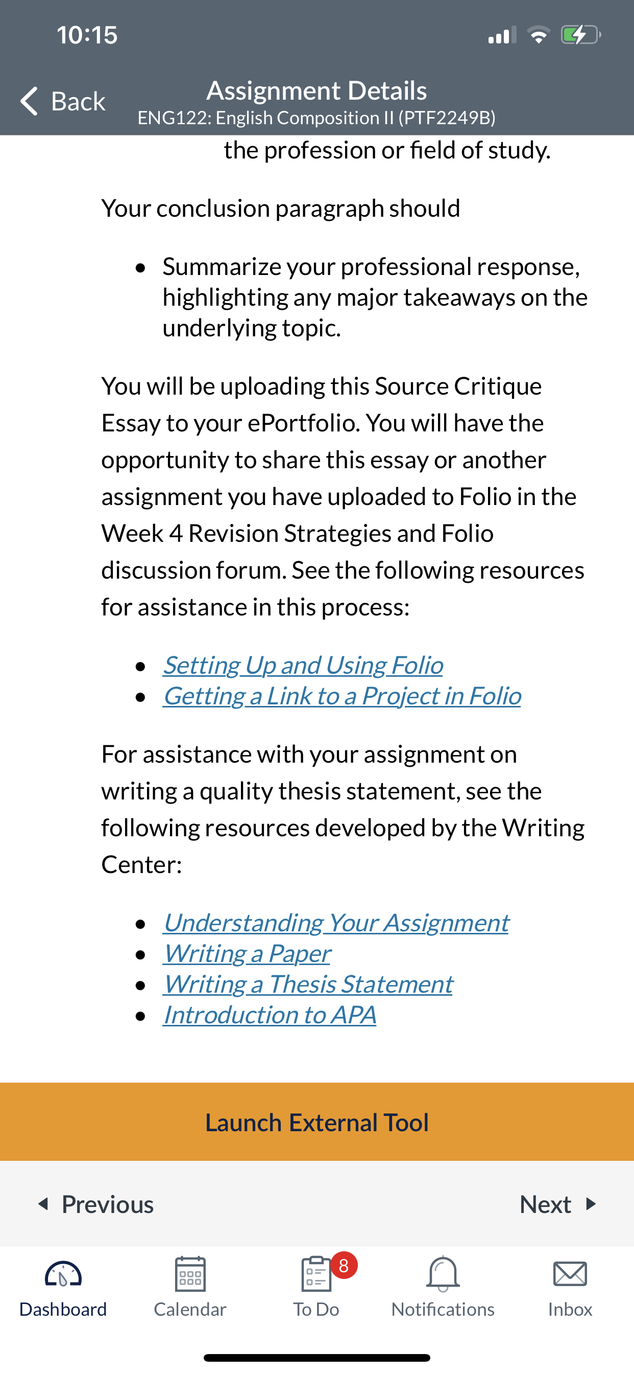Tap the Back chevron icon
Screen dimensions: 634x1374
pos(29,101)
